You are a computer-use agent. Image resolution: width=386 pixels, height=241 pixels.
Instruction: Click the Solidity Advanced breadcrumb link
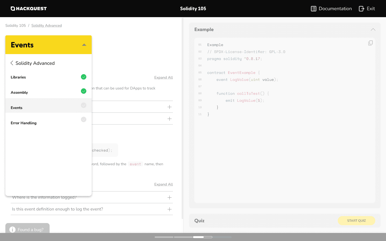coord(46,25)
